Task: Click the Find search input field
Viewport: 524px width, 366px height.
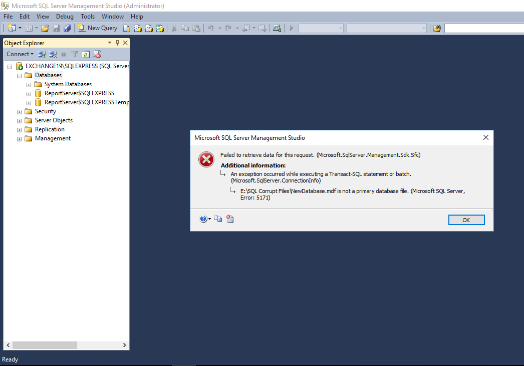Action: click(x=484, y=28)
